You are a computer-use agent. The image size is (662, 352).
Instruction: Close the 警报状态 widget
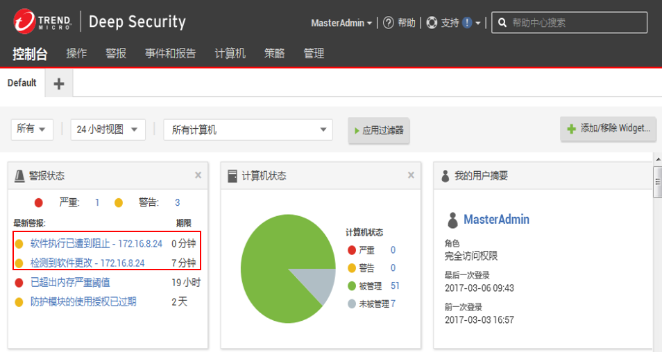198,175
